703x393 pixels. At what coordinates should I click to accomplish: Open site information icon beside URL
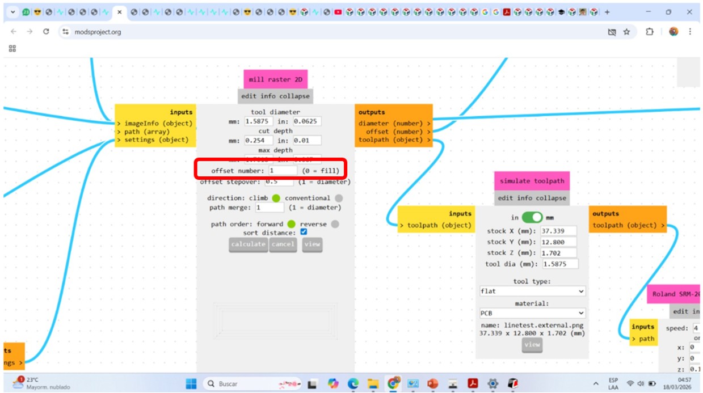pos(66,32)
